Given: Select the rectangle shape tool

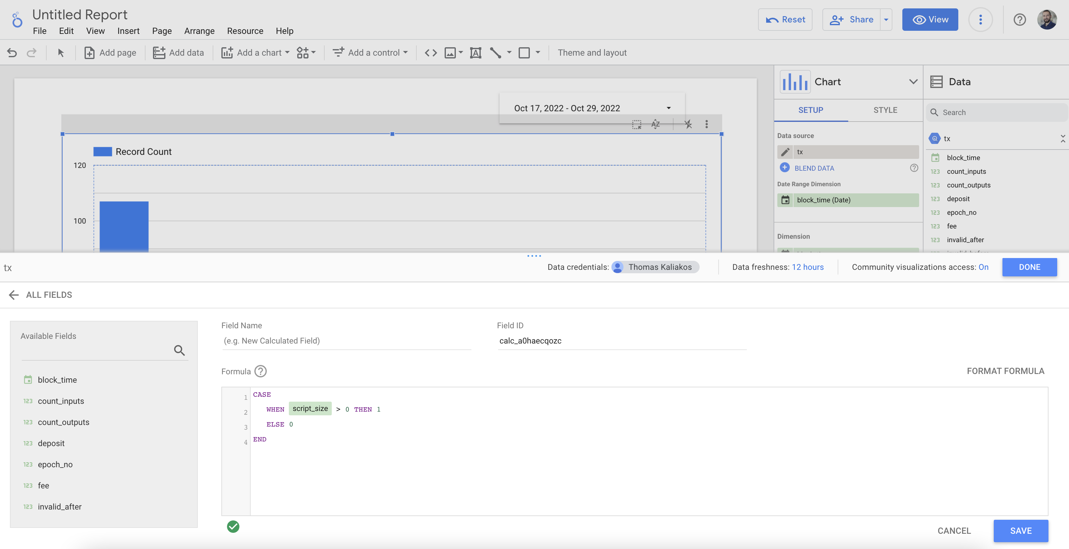Looking at the screenshot, I should 524,53.
